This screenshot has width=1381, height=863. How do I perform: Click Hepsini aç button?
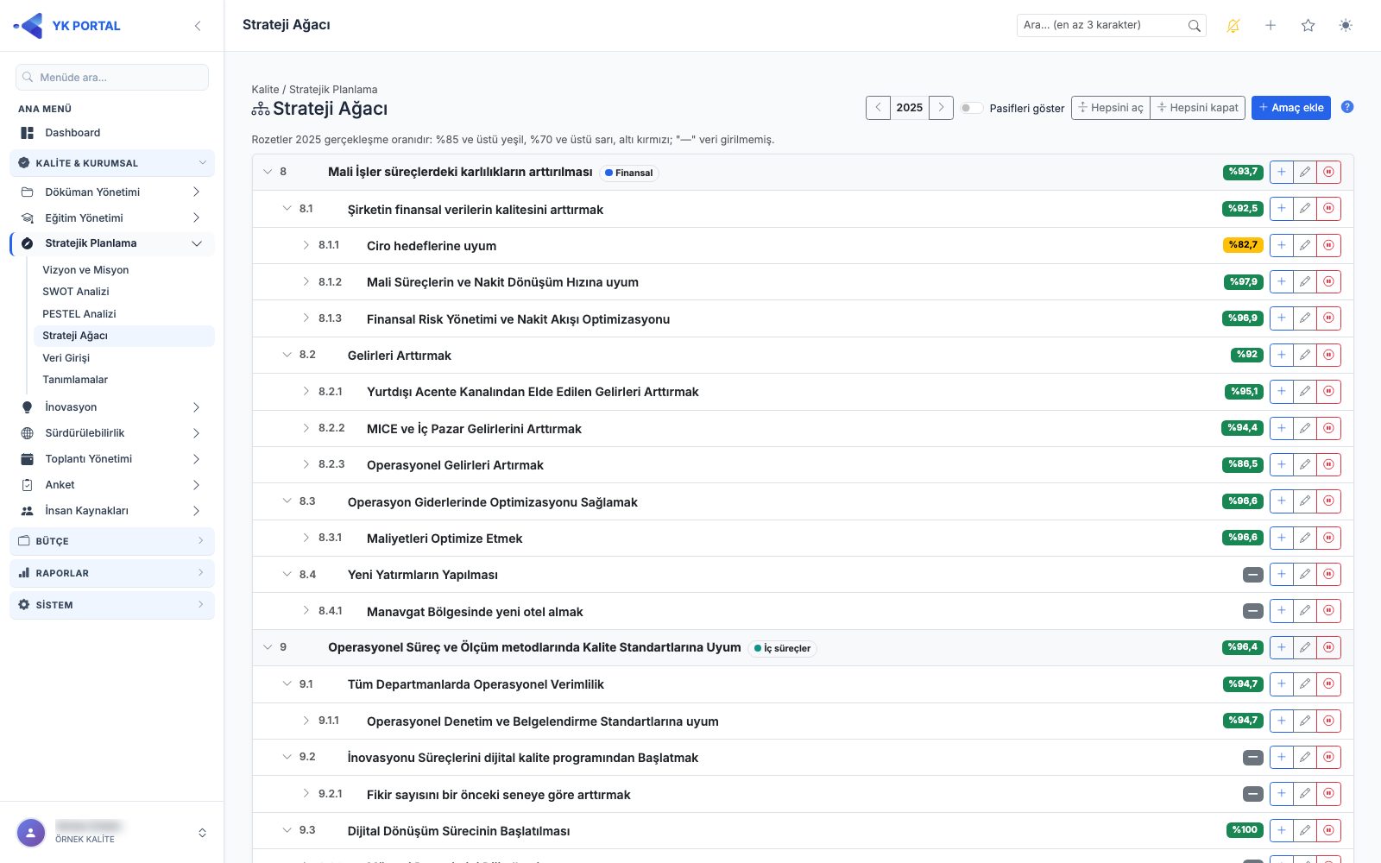tap(1111, 108)
